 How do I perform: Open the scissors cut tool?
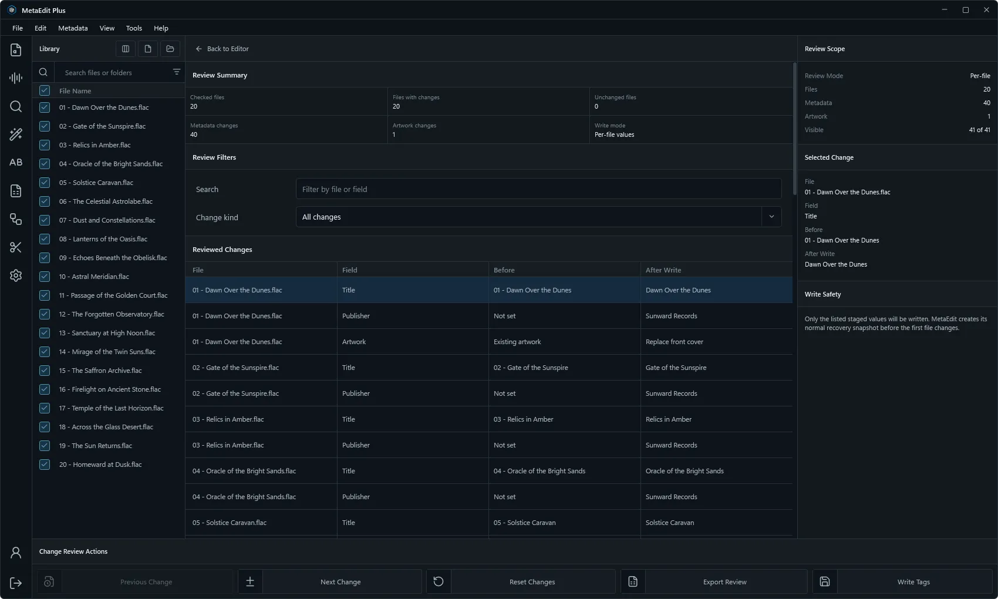(x=16, y=247)
